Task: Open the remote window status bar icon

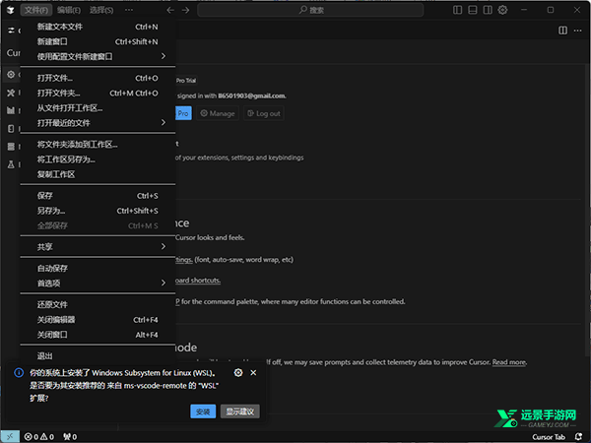Action: tap(9, 436)
